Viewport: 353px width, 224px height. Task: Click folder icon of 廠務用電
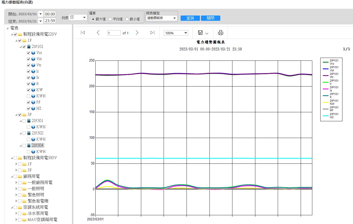[x=20, y=176]
